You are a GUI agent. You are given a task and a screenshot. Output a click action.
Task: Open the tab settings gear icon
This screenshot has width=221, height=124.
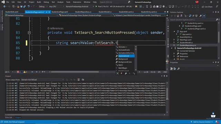coord(167,12)
